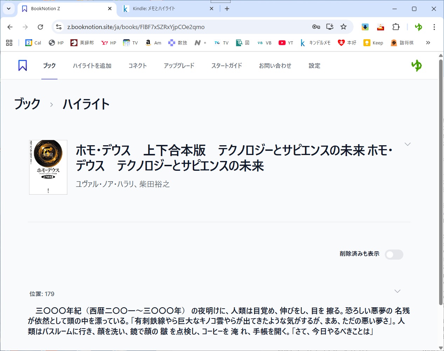Toggle the 削除済みも表示 switch
The width and height of the screenshot is (444, 351).
point(394,254)
